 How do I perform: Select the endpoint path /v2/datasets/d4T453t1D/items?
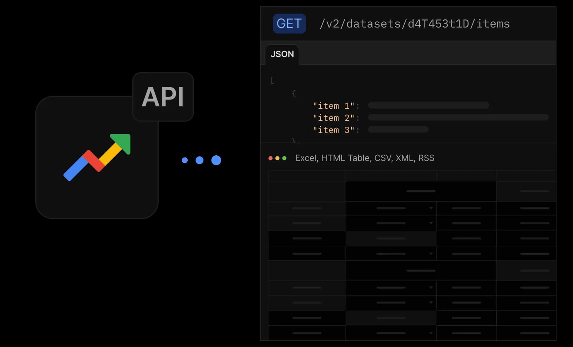click(x=415, y=24)
